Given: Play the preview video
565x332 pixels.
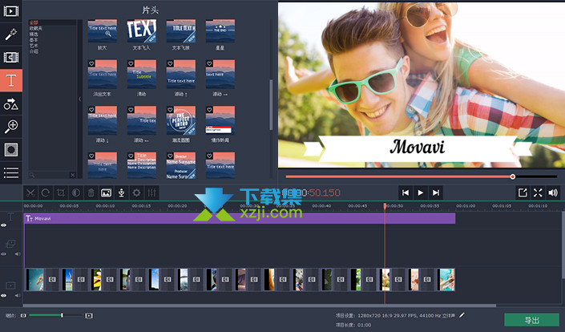Looking at the screenshot, I should pos(421,192).
